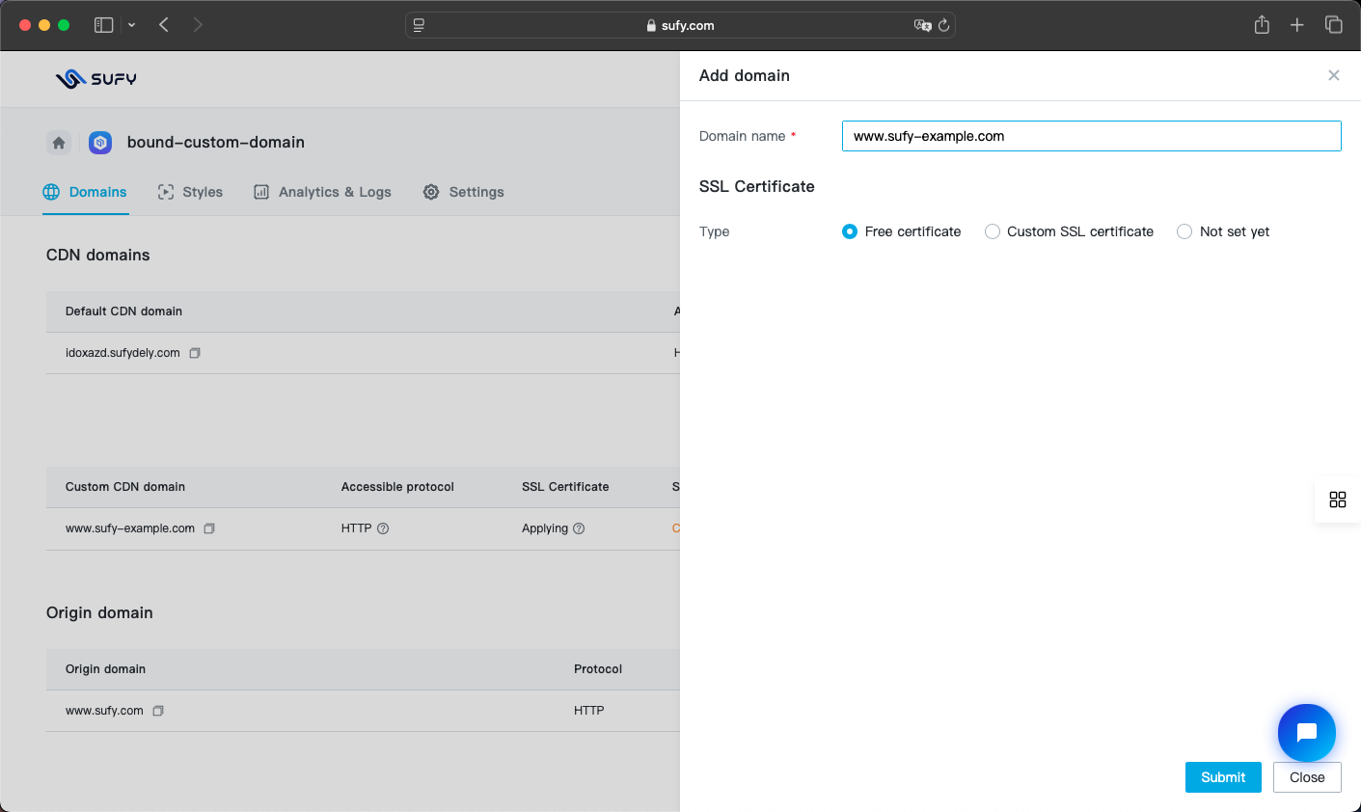Expand the sidebar dropdown chevron in Safari
This screenshot has width=1361, height=812.
pos(131,25)
